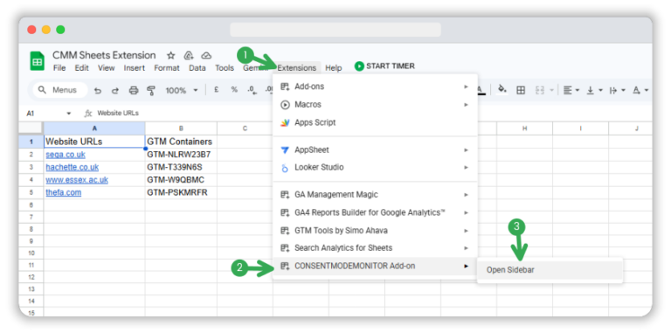The image size is (671, 333).
Task: Open the 100% zoom dropdown
Action: coord(182,90)
